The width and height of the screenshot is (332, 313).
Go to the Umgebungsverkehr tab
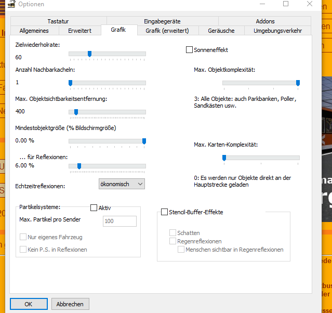(x=277, y=31)
